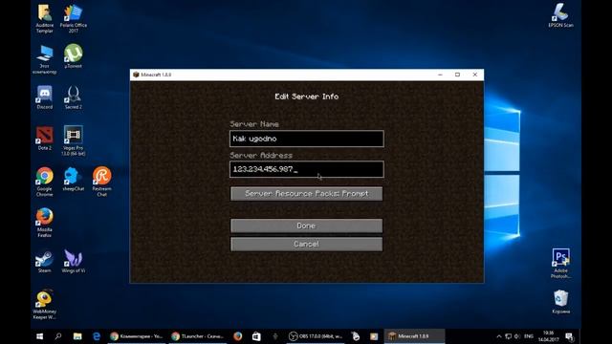Close the Minecraft 1.8.9 window
612x344 pixels.
474,75
